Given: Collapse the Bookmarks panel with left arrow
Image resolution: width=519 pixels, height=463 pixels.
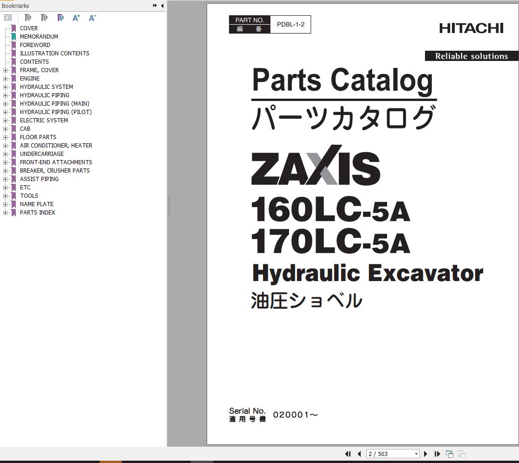Looking at the screenshot, I should point(162,6).
